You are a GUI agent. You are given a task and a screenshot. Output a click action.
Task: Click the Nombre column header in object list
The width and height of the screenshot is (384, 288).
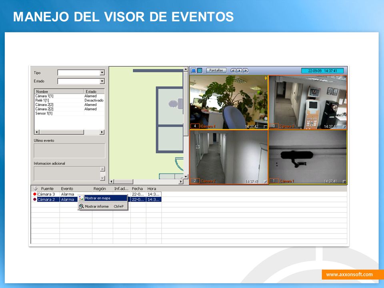59,91
